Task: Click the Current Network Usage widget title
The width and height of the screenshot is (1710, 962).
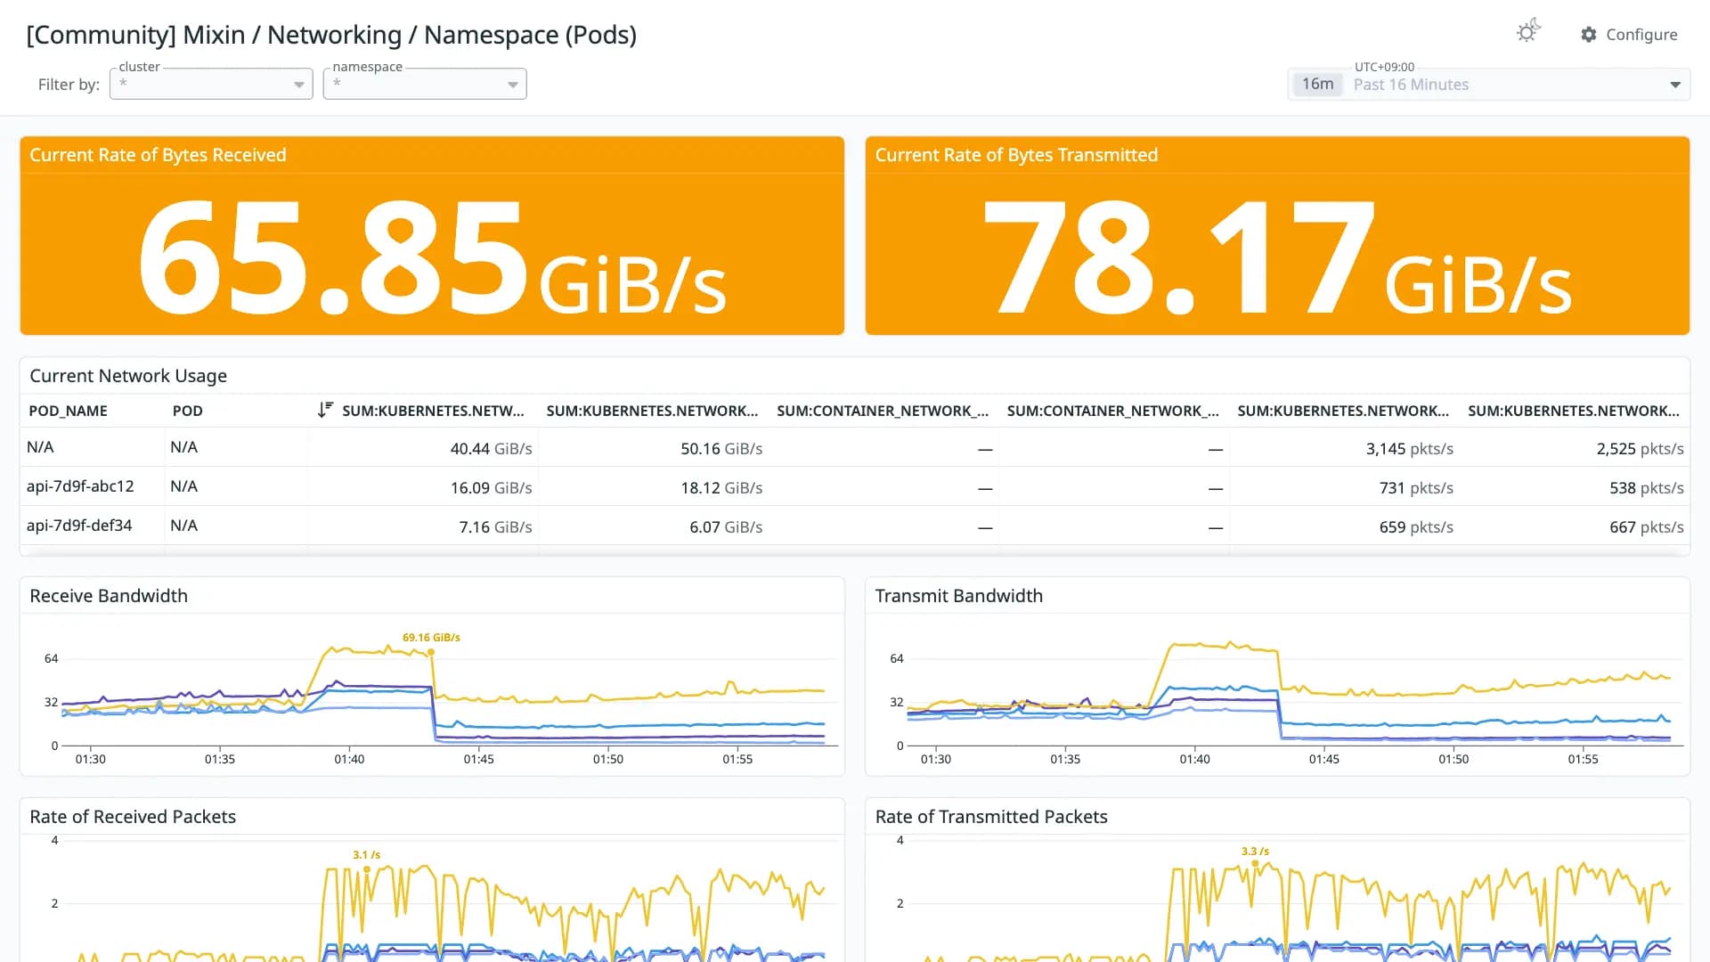Action: click(x=128, y=376)
